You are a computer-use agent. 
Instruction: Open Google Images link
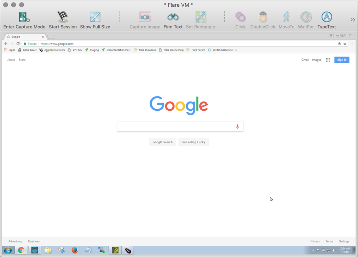pos(317,60)
